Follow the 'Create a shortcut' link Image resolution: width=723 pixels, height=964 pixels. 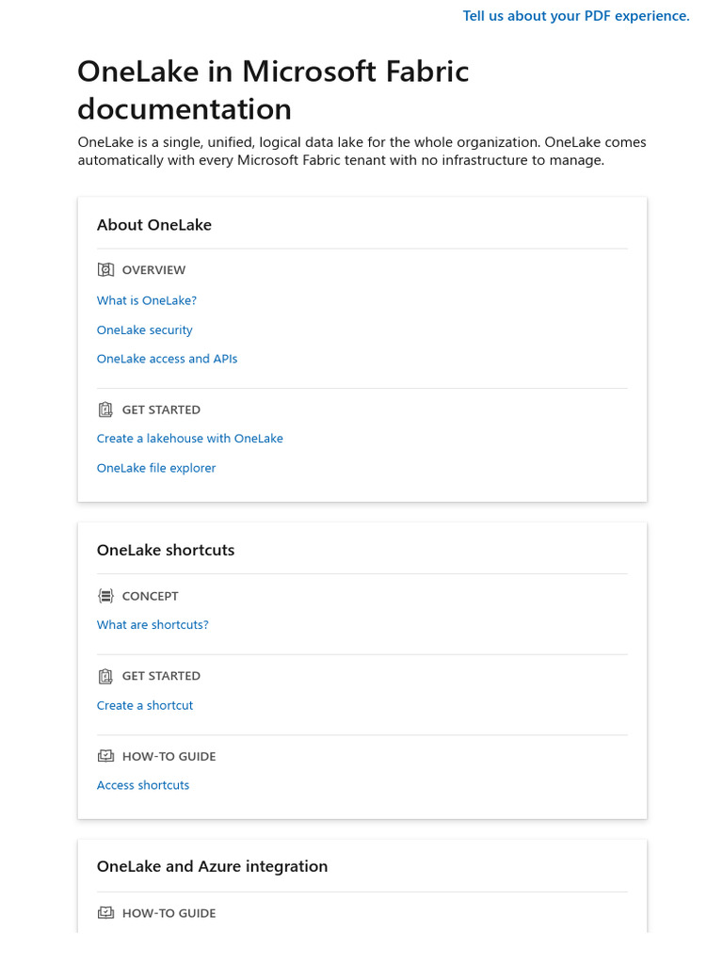coord(145,705)
